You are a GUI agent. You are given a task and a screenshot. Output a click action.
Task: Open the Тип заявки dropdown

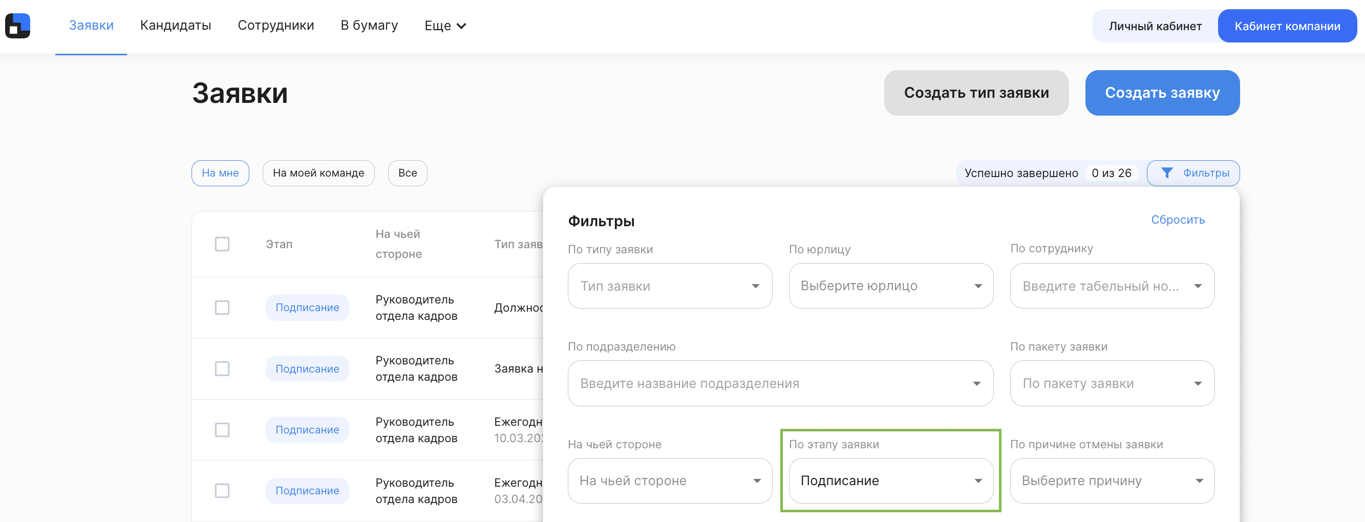[670, 286]
